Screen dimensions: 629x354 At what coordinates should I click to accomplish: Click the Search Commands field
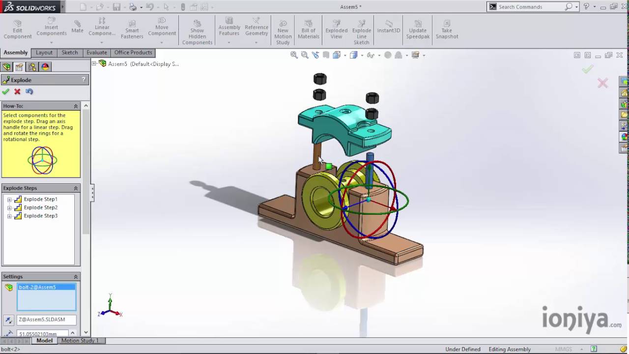[x=530, y=7]
